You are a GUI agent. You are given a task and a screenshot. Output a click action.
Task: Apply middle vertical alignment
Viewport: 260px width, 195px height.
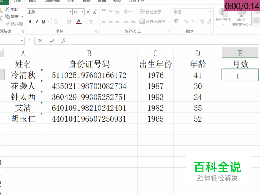coord(110,12)
